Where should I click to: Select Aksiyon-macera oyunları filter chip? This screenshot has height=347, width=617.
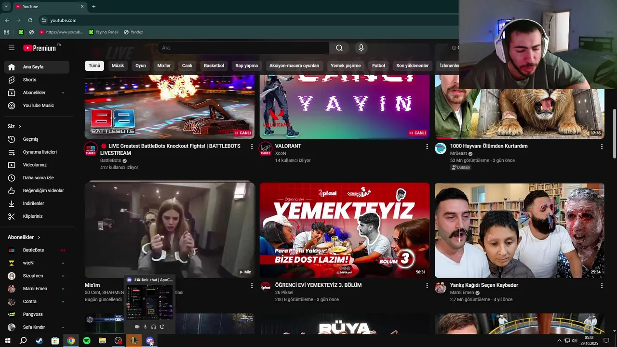(294, 66)
